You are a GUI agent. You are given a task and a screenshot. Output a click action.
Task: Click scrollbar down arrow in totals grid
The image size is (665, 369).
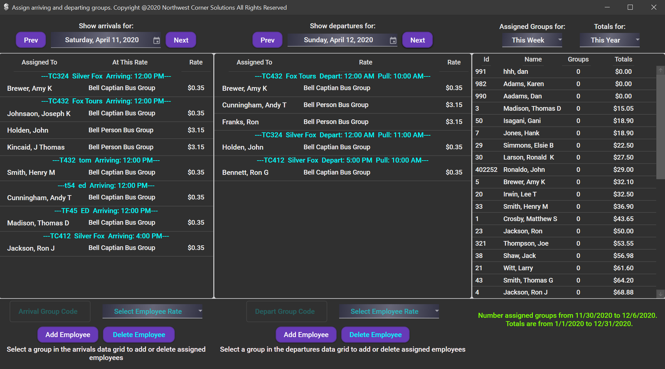[660, 294]
